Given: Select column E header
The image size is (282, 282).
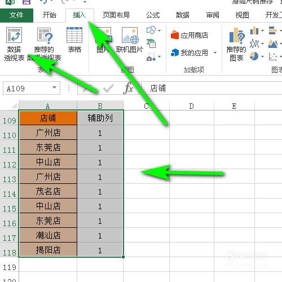Looking at the screenshot, I should point(234,106).
